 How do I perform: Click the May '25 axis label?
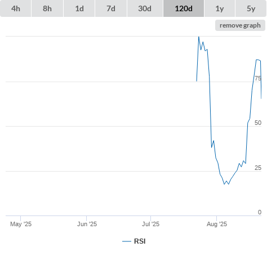(21, 224)
